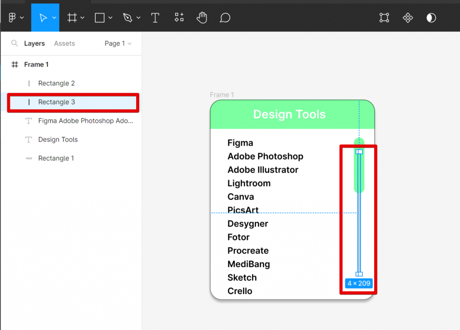Image resolution: width=460 pixels, height=330 pixels.
Task: Open the Figma main menu logo
Action: 13,18
